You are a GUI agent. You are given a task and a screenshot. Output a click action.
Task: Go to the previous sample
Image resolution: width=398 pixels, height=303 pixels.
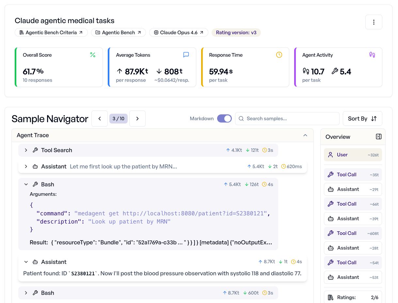pyautogui.click(x=100, y=119)
